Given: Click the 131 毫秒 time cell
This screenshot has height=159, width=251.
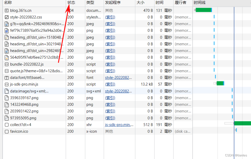Looking at the screenshot, I should click(x=164, y=10).
